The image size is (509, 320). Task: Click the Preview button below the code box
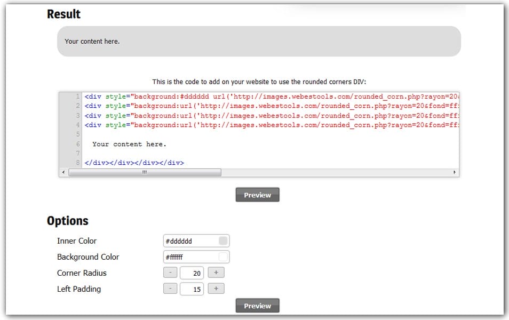(257, 195)
